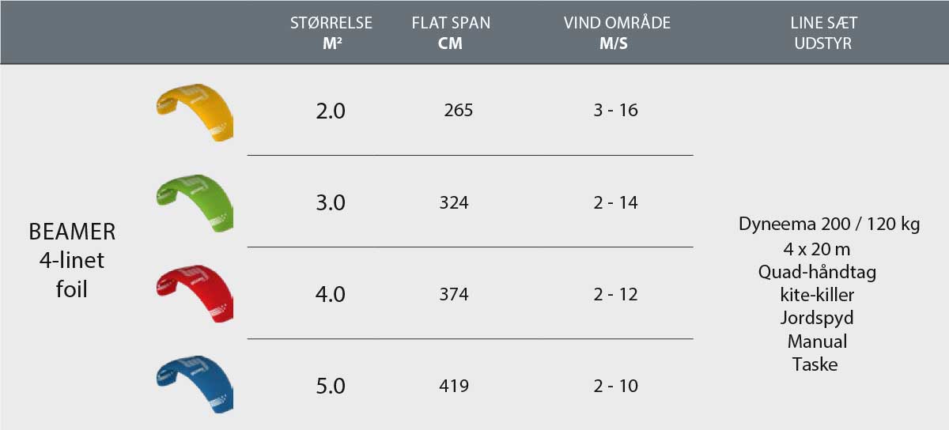This screenshot has width=949, height=430.
Task: Click size value 2.0
Action: 331,111
